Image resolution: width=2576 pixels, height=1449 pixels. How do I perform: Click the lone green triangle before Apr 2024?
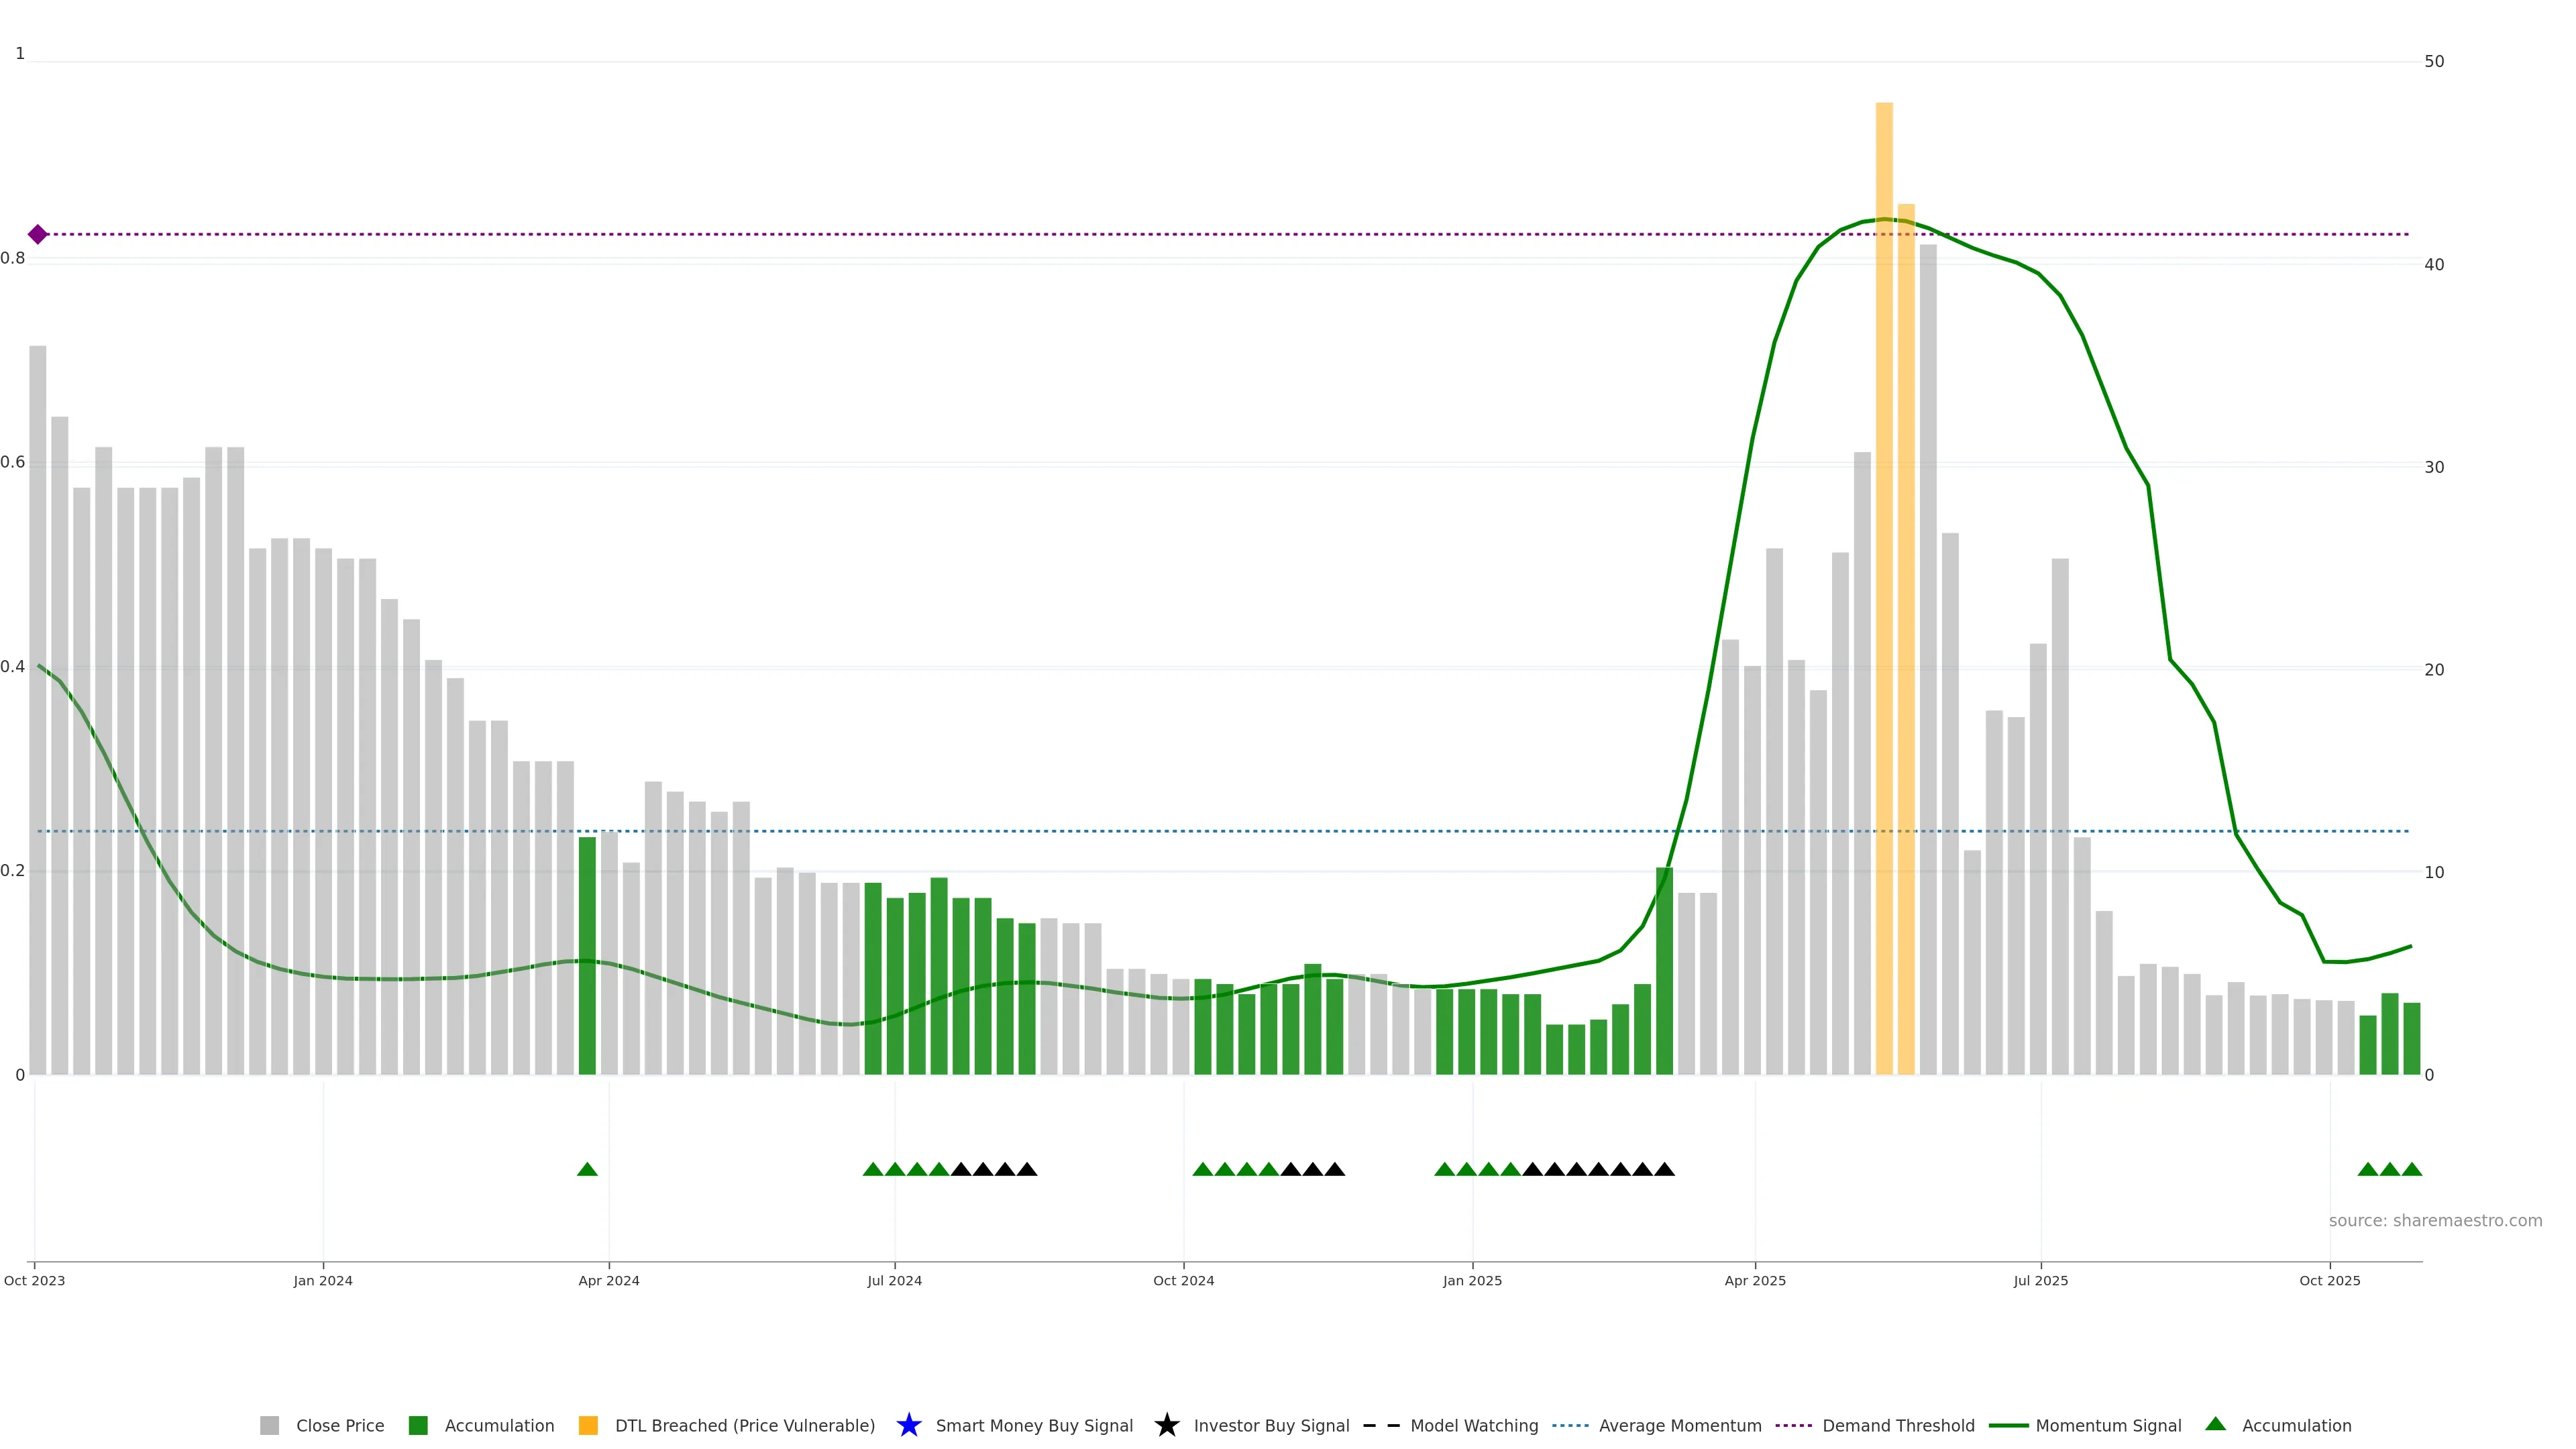tap(587, 1169)
